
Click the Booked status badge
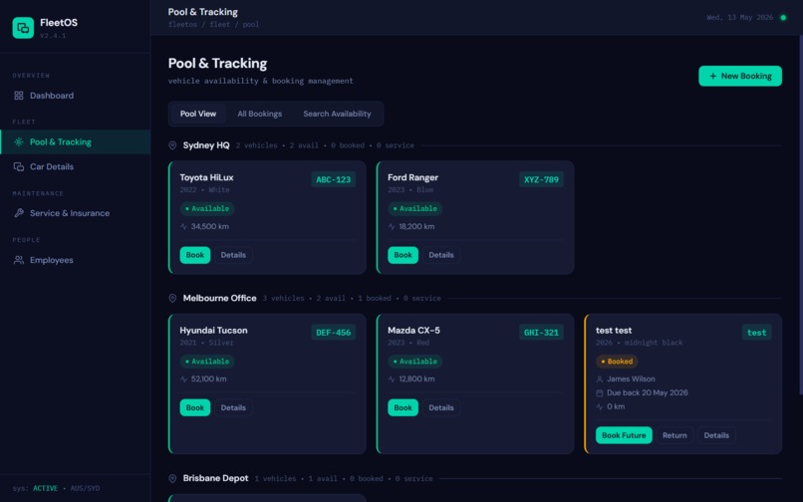point(617,362)
